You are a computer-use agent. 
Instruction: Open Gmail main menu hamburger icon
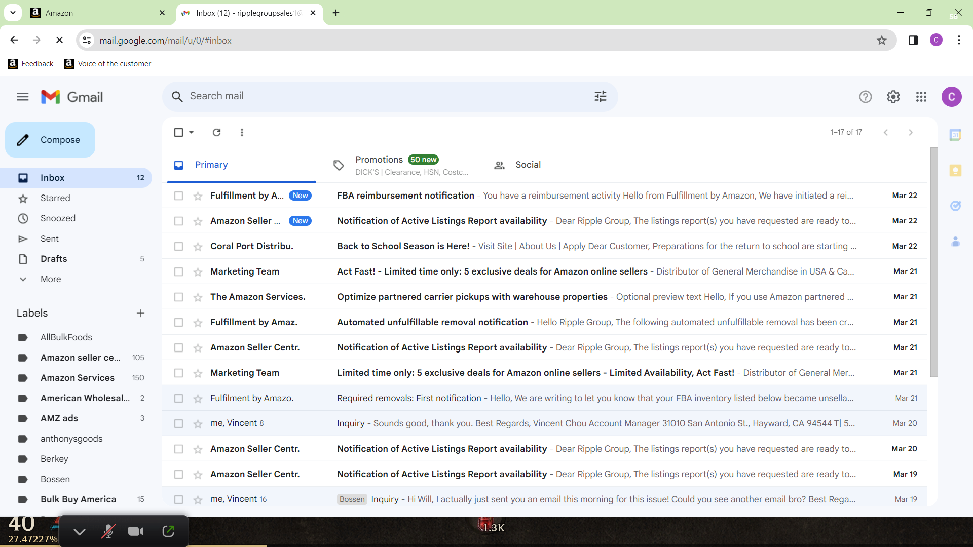pos(23,97)
